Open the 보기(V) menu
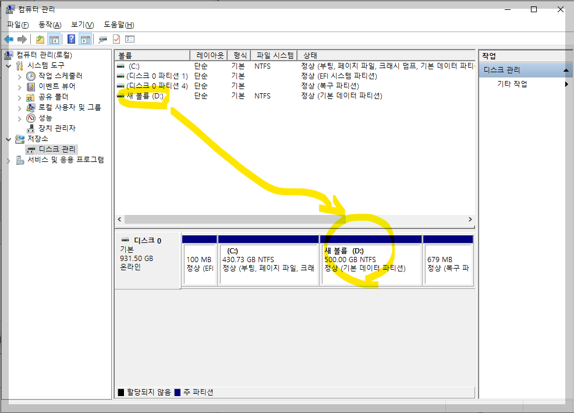574x413 pixels. pyautogui.click(x=82, y=25)
